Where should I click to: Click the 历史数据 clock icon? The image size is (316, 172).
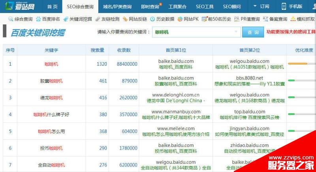(152, 19)
